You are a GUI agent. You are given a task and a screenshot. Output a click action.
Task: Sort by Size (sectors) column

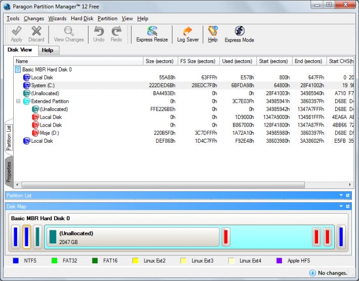coord(160,61)
